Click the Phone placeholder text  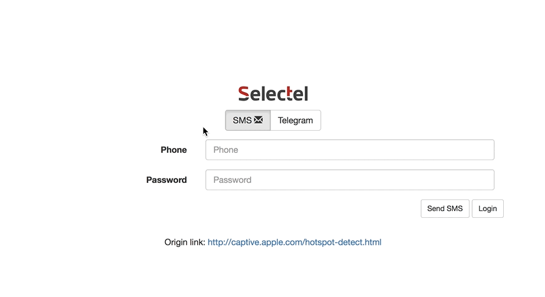(x=225, y=150)
